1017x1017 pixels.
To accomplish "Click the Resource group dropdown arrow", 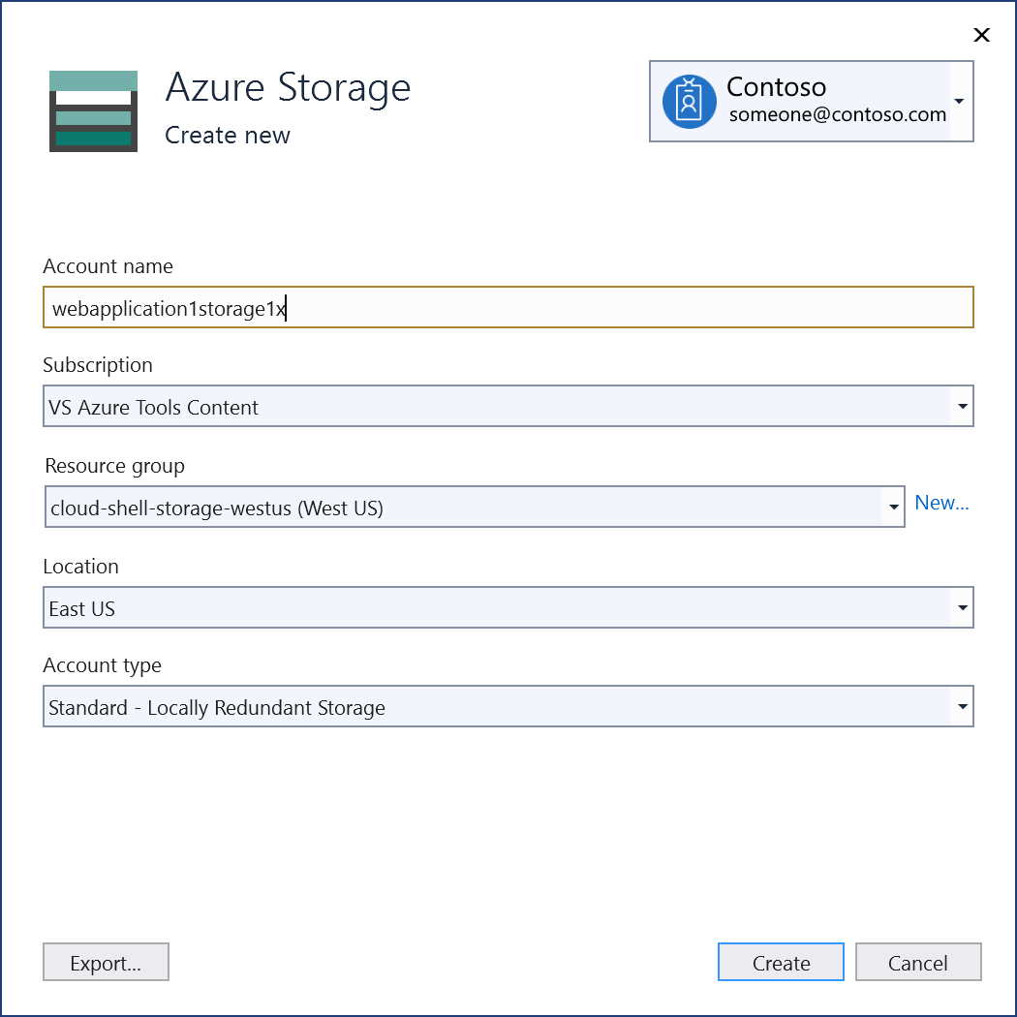I will (892, 507).
